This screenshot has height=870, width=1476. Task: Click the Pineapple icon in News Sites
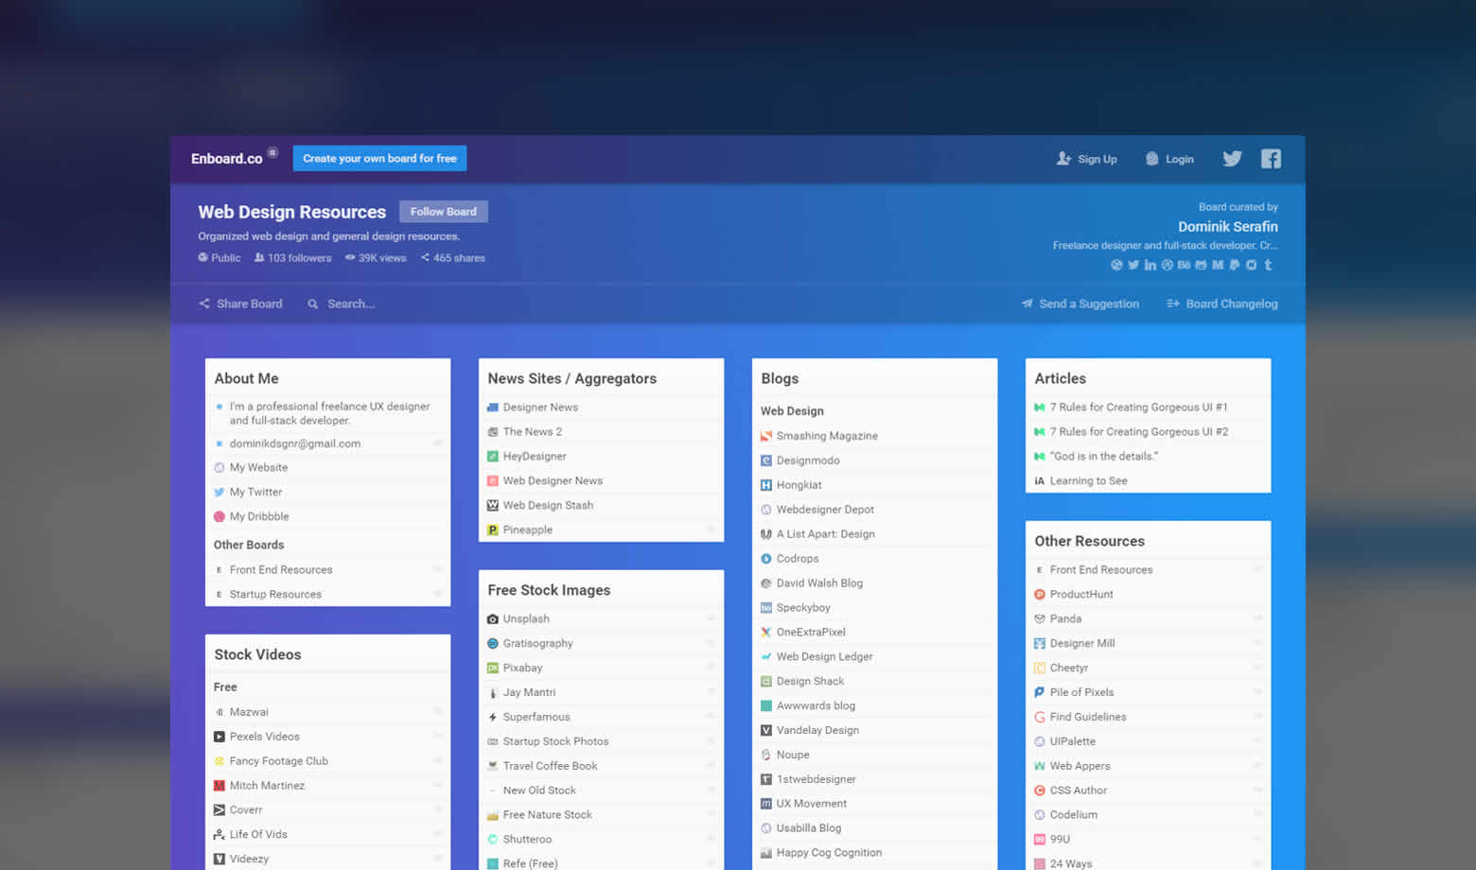(x=493, y=531)
